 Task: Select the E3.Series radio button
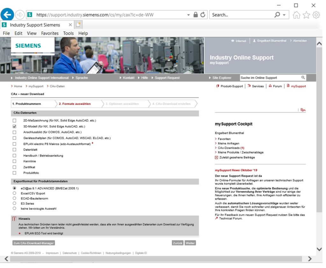(x=14, y=203)
